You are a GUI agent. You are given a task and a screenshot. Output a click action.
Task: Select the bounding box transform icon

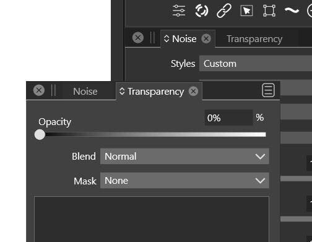269,11
